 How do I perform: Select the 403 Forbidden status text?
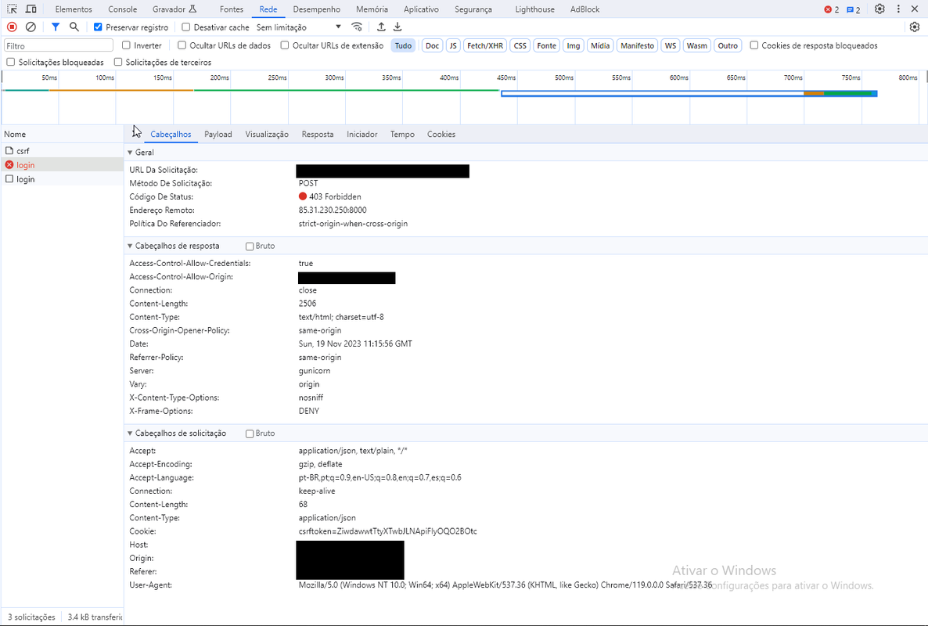coord(335,196)
